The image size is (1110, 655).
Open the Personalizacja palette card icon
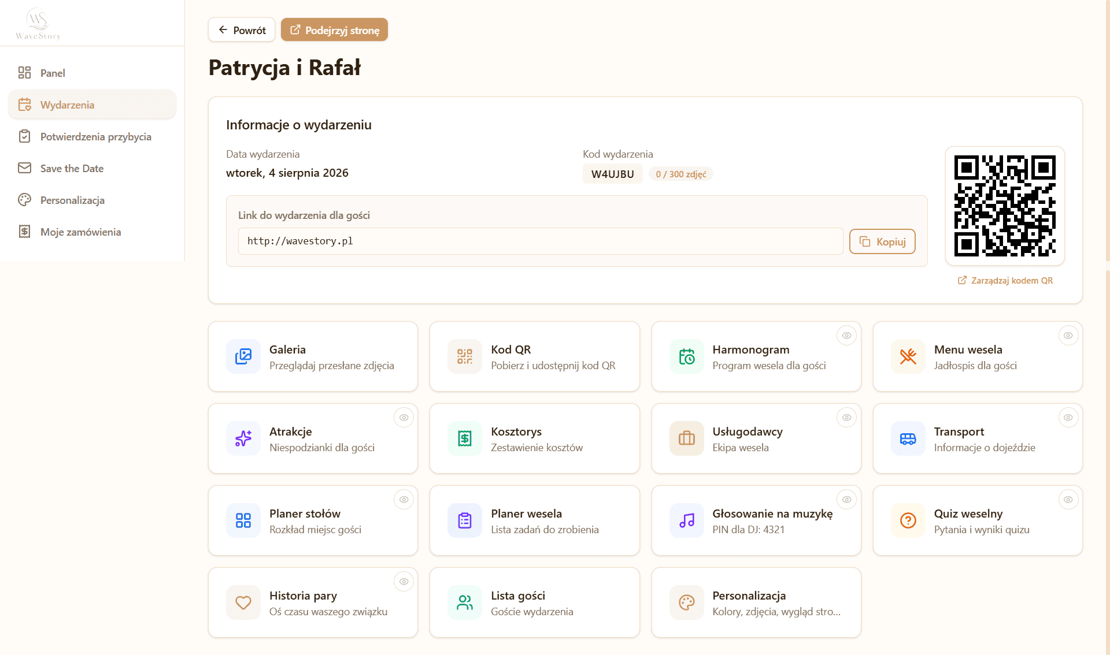pyautogui.click(x=687, y=602)
